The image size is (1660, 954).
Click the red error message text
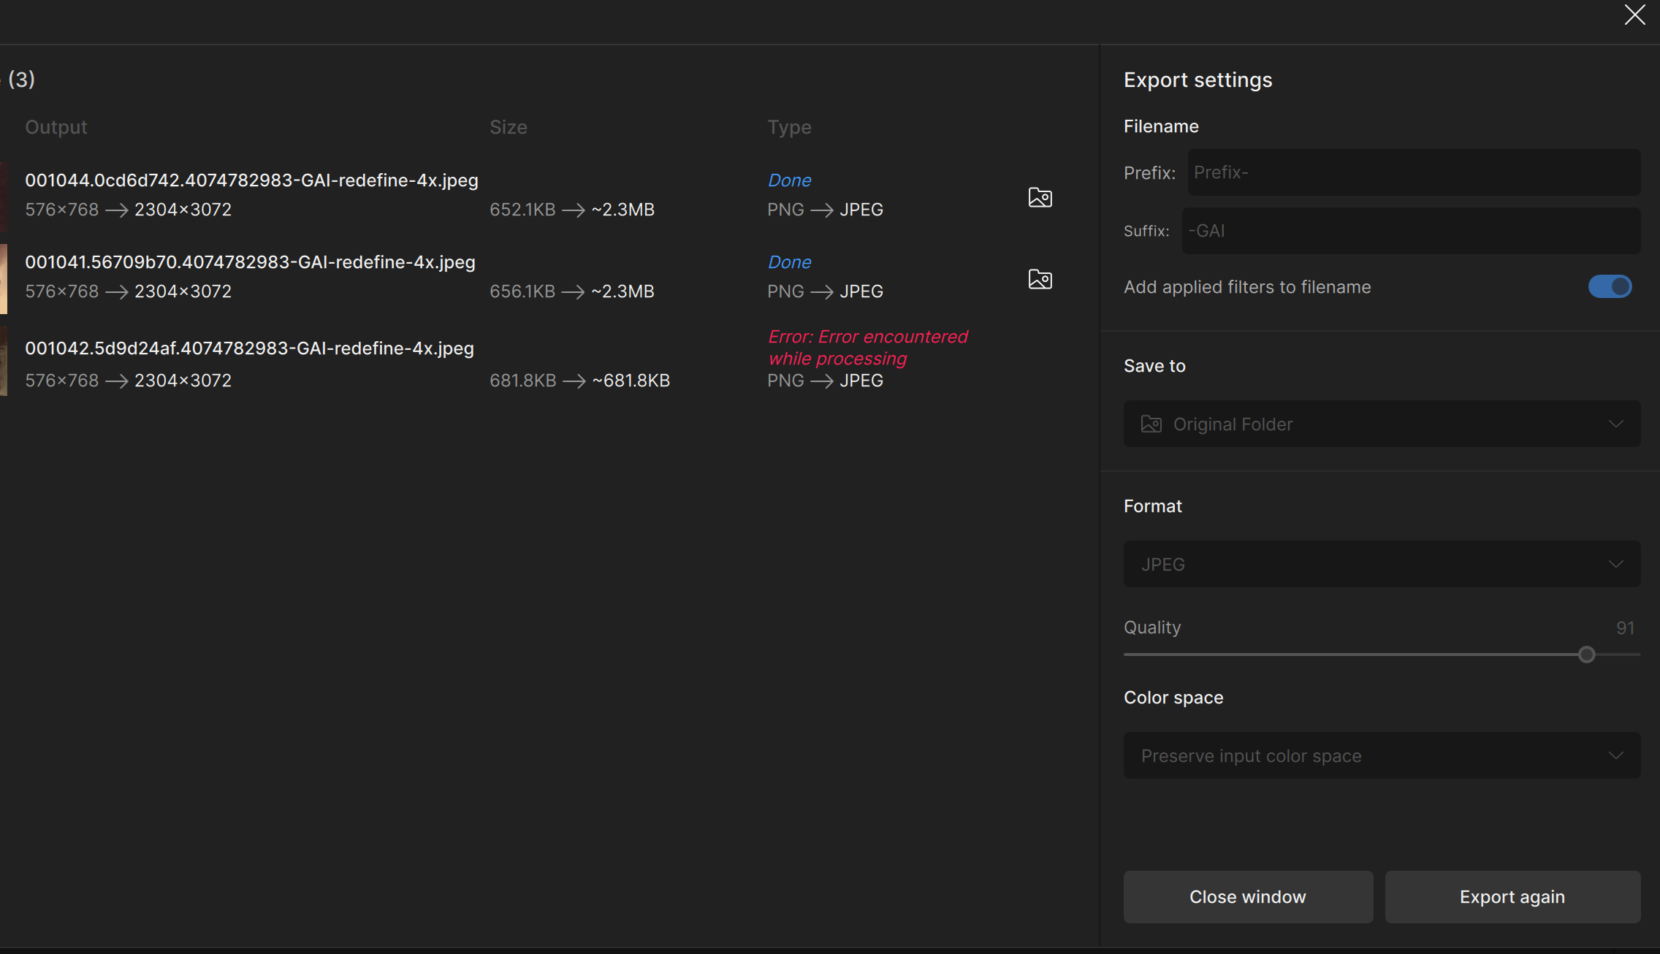coord(867,348)
